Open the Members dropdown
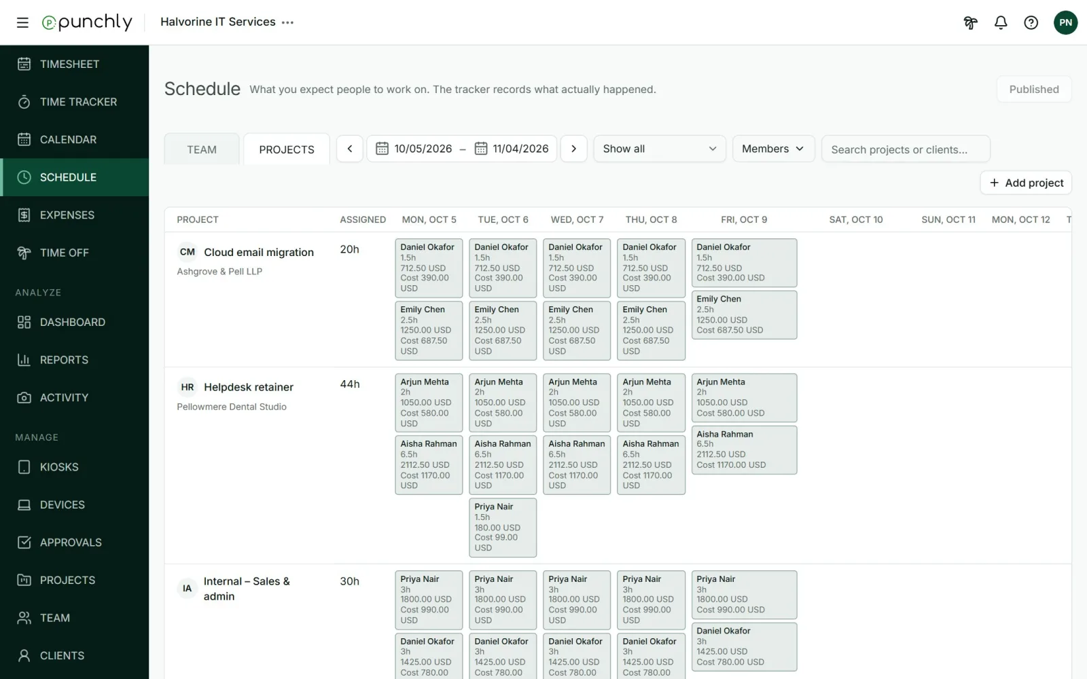The height and width of the screenshot is (679, 1087). point(773,149)
